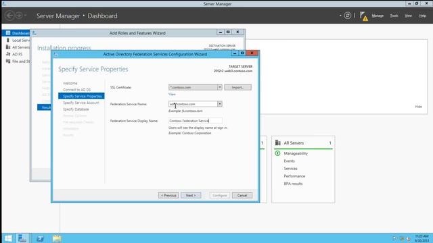Close the AD FS Configuration Wizard window

coord(252,53)
